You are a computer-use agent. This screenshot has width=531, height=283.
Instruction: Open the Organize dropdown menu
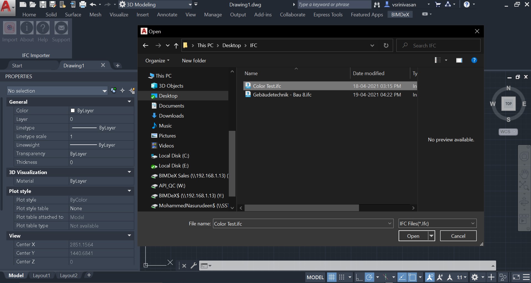coord(157,60)
